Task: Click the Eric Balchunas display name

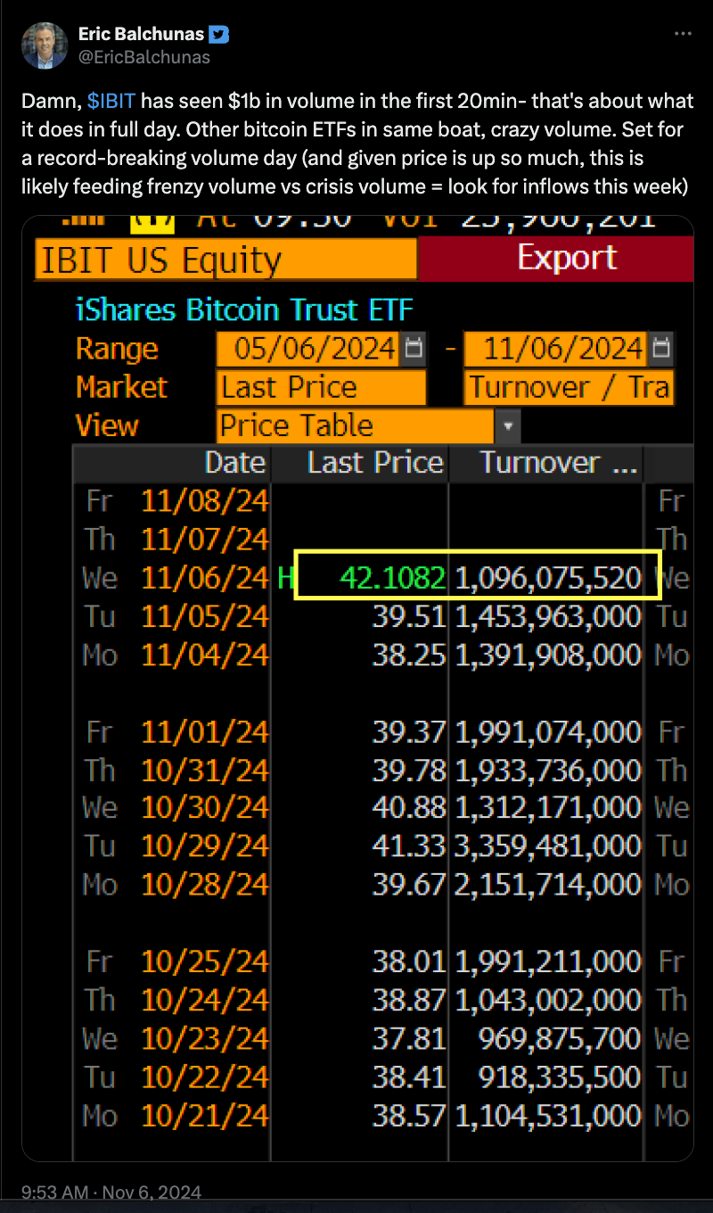Action: tap(141, 36)
